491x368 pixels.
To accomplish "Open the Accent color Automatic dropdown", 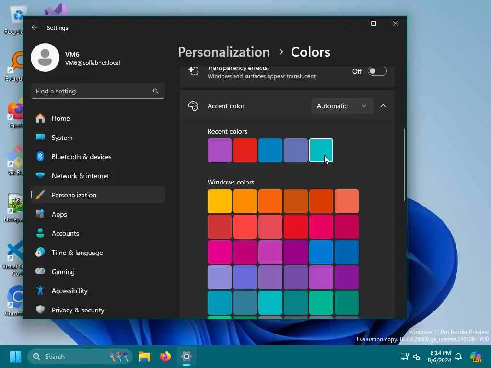I will click(342, 106).
